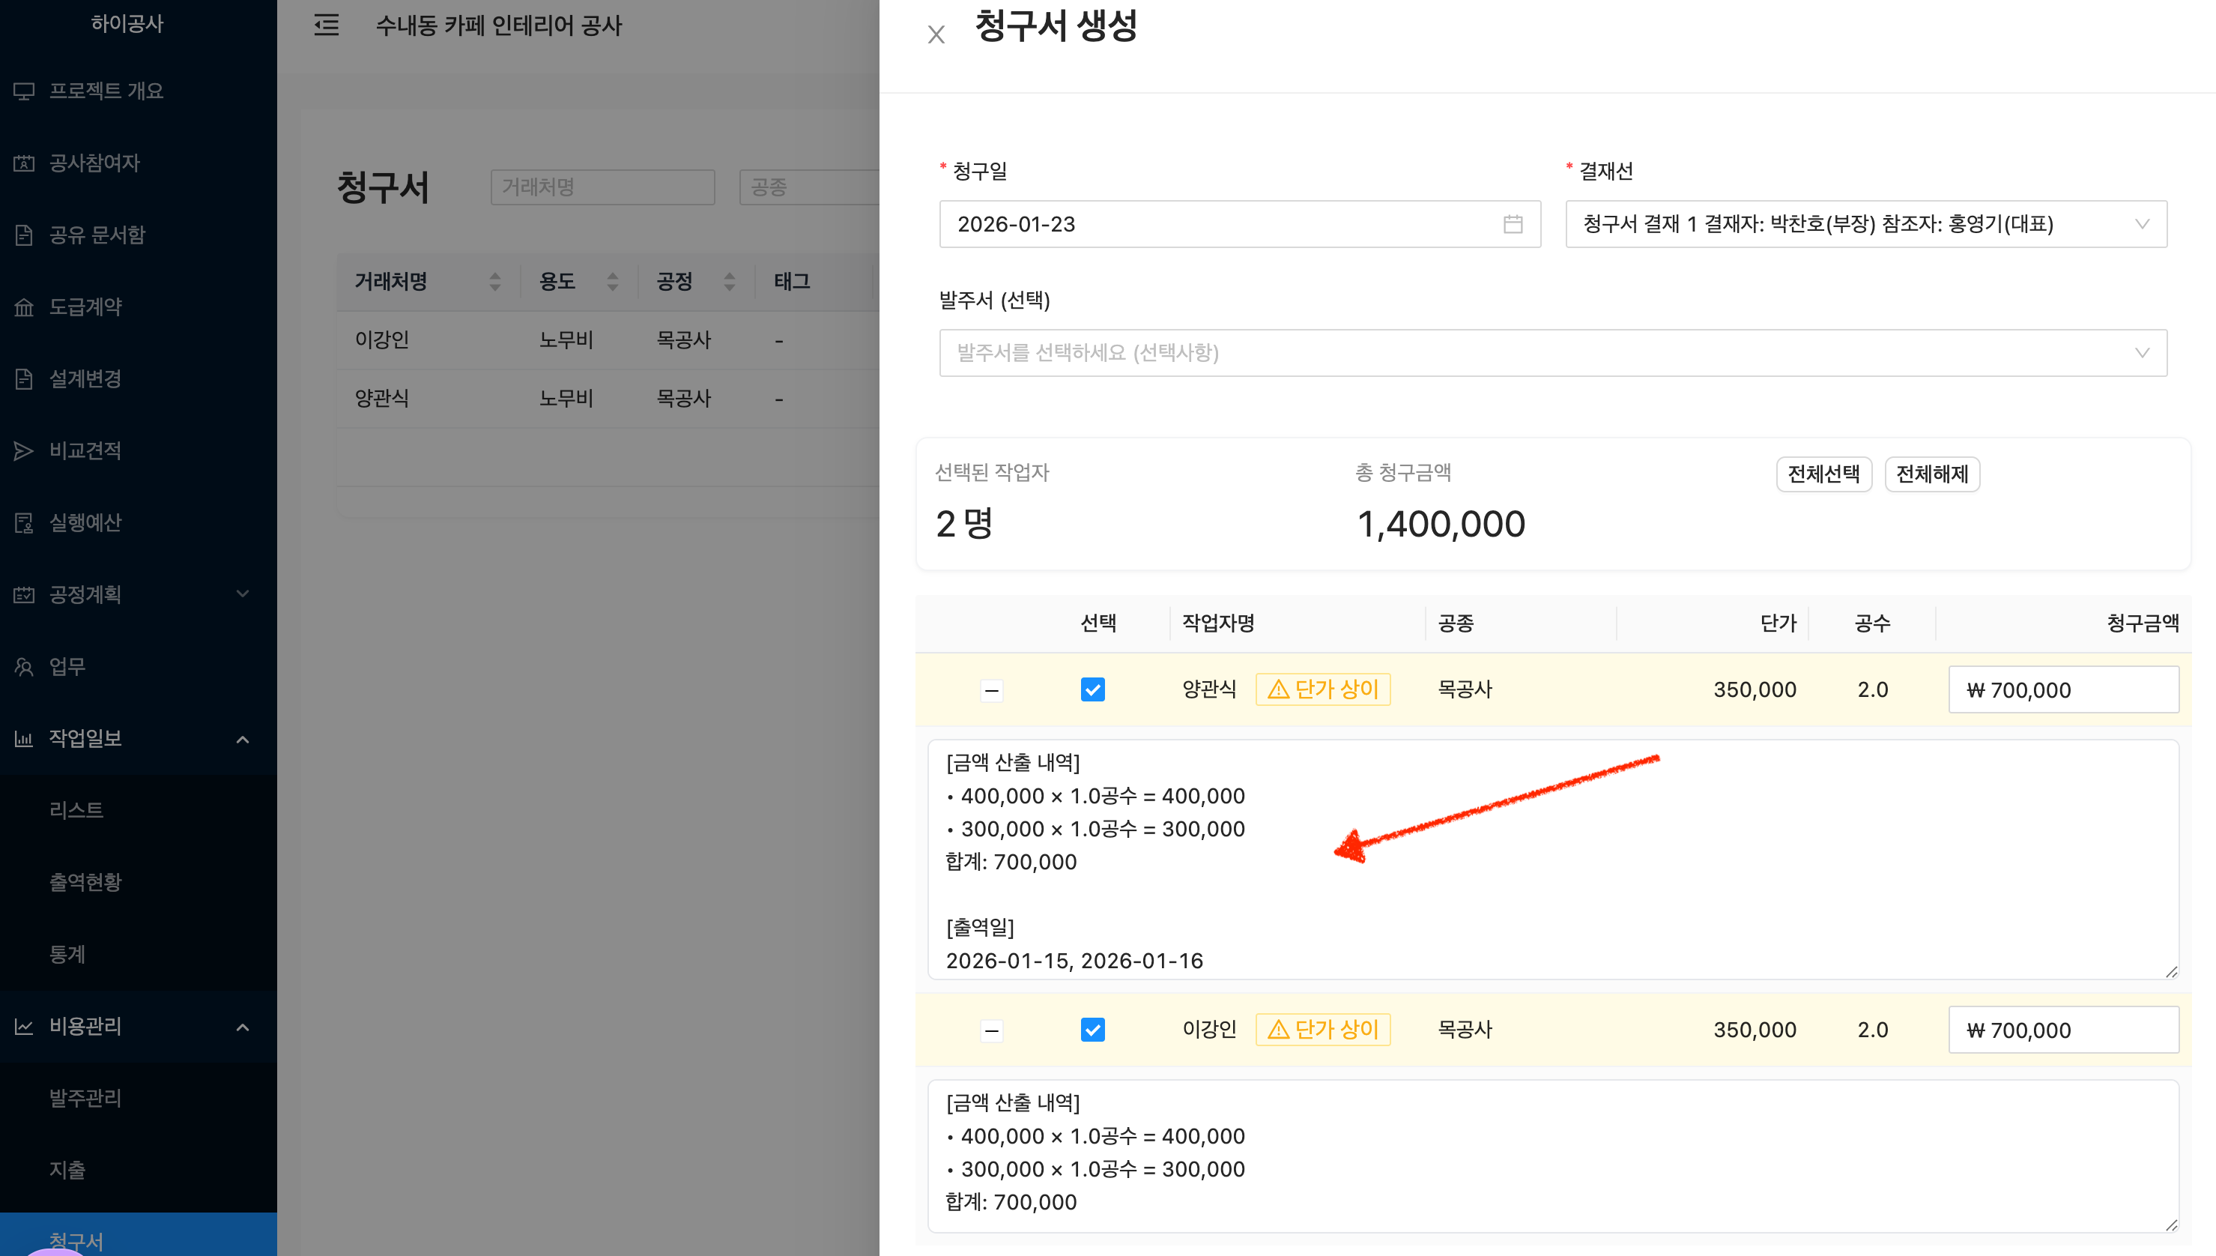Open 발주관리 in the sidebar

85,1098
